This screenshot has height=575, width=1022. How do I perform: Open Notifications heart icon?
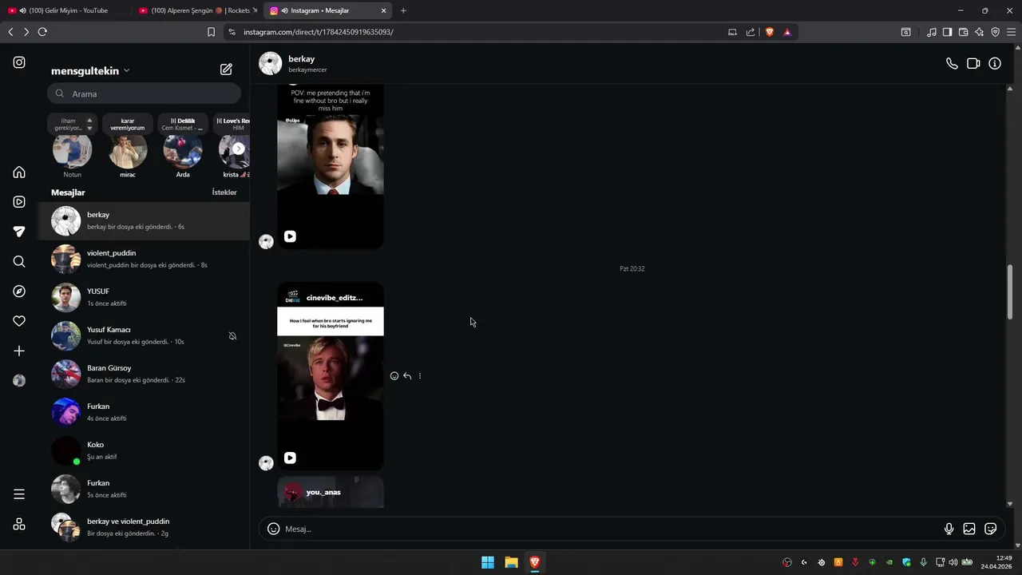pyautogui.click(x=19, y=321)
